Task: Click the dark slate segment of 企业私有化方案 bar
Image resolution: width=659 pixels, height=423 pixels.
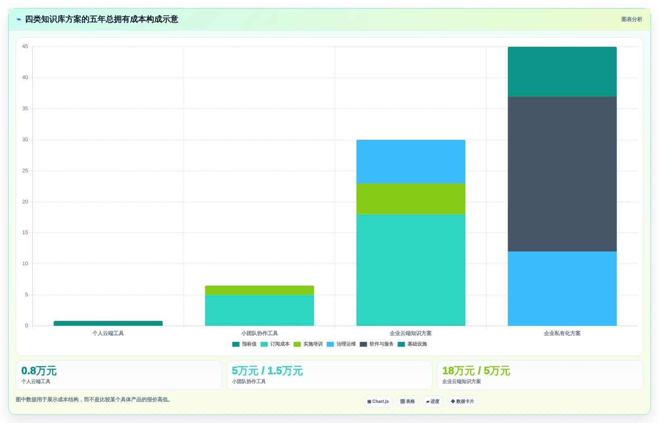Action: tap(562, 174)
